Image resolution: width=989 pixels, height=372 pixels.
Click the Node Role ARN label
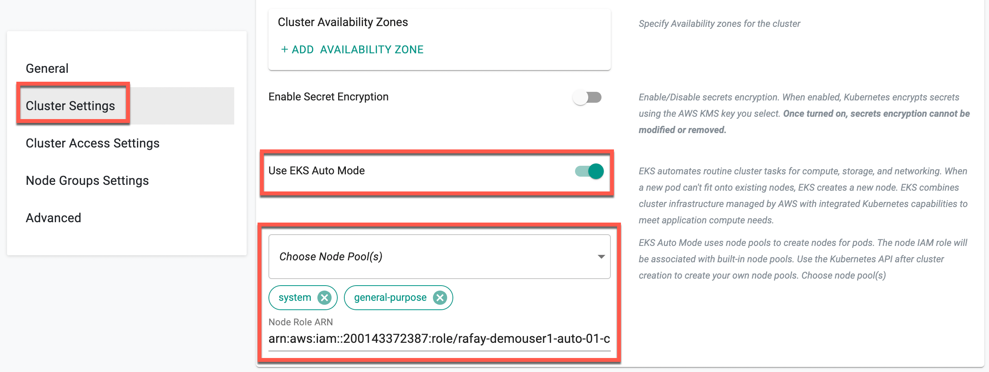301,322
